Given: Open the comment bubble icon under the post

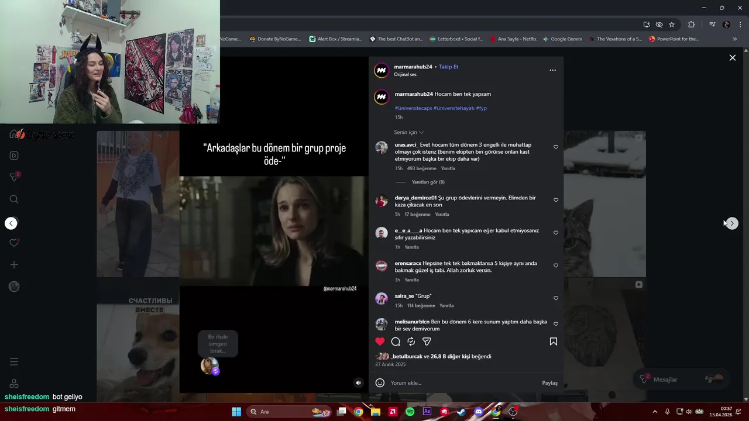Looking at the screenshot, I should [396, 341].
